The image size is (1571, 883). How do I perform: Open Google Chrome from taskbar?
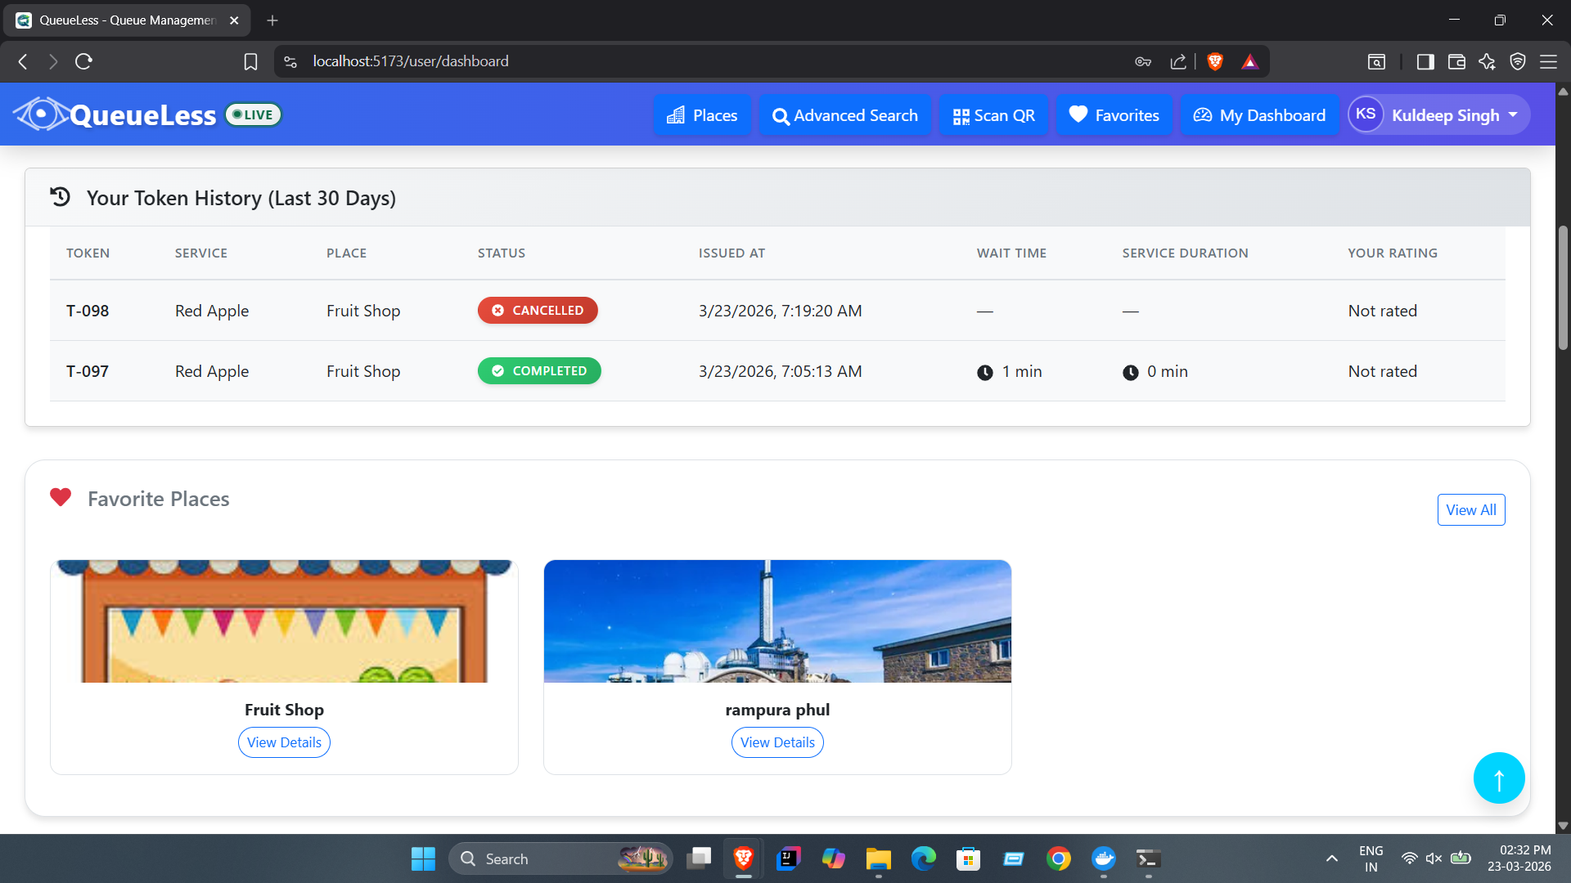[x=1059, y=858]
